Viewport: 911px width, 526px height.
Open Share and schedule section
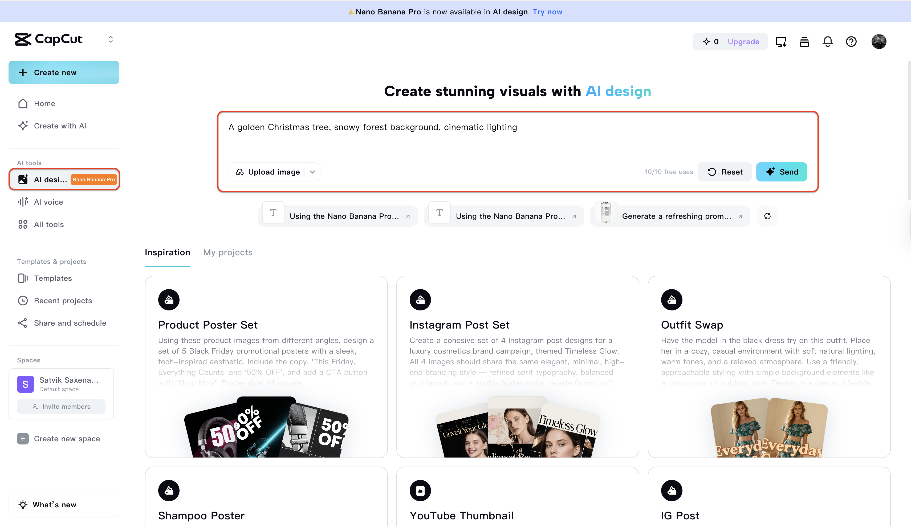point(70,323)
